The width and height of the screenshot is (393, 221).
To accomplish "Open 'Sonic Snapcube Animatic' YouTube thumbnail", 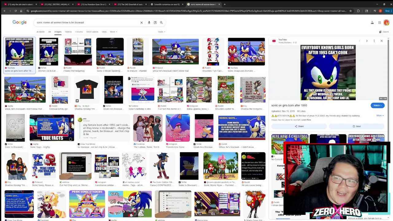I will coord(246,52).
